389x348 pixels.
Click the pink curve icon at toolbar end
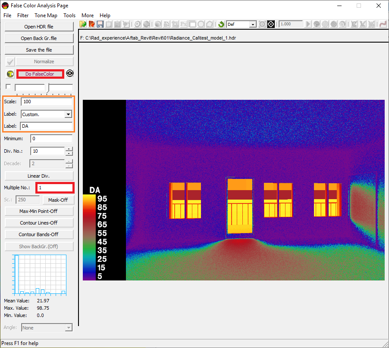tap(383, 24)
